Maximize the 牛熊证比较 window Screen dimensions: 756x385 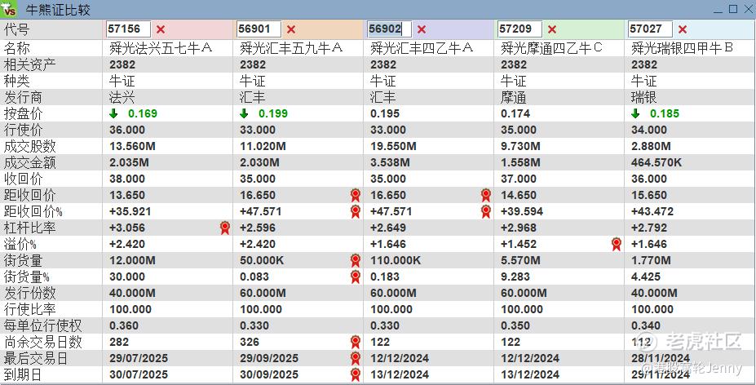tap(733, 9)
